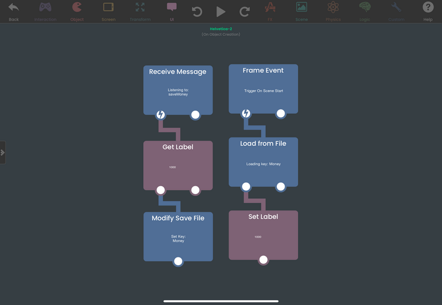Redo the last action
Viewport: 442px width, 305px height.
[244, 12]
